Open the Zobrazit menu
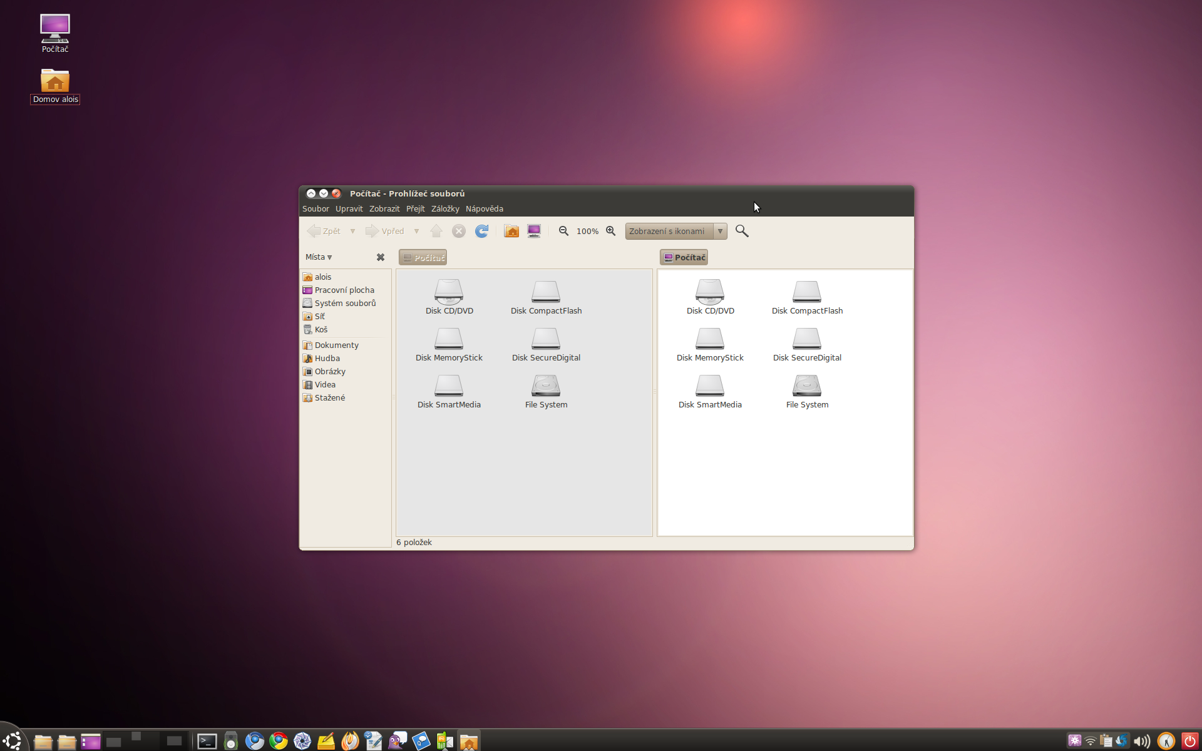 384,209
